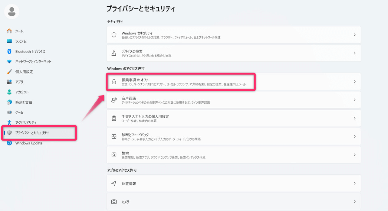The image size is (388, 211).
Task: Navigate to ホーム in the sidebar
Action: pos(19,31)
